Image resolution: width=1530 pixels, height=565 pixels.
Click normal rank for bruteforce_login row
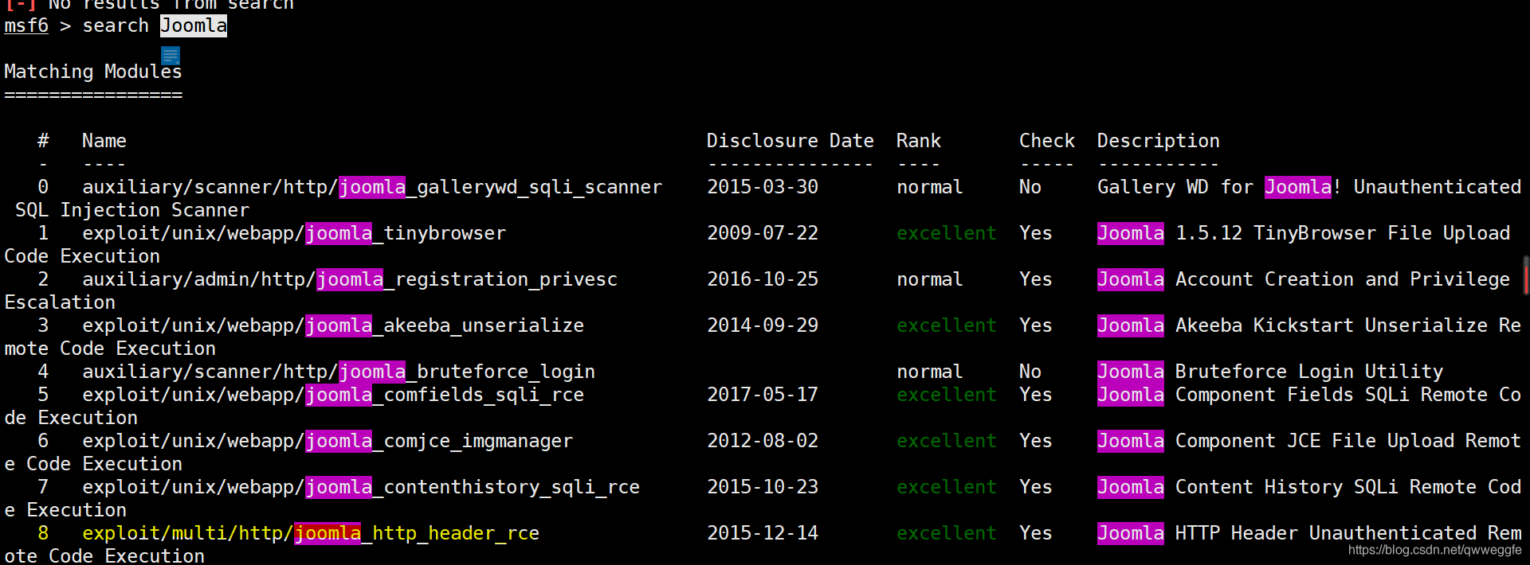(x=930, y=372)
